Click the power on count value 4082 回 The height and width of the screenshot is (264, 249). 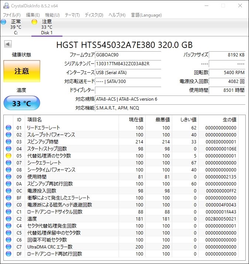click(x=227, y=81)
